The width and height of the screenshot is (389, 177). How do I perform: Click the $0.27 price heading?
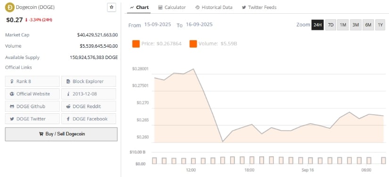15,20
